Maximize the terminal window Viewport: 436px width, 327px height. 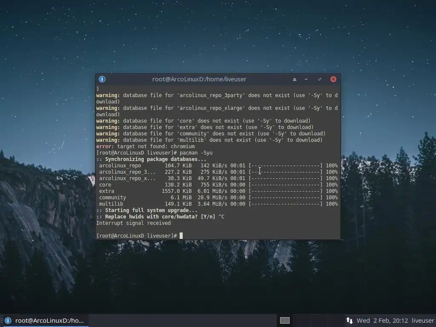pyautogui.click(x=320, y=79)
